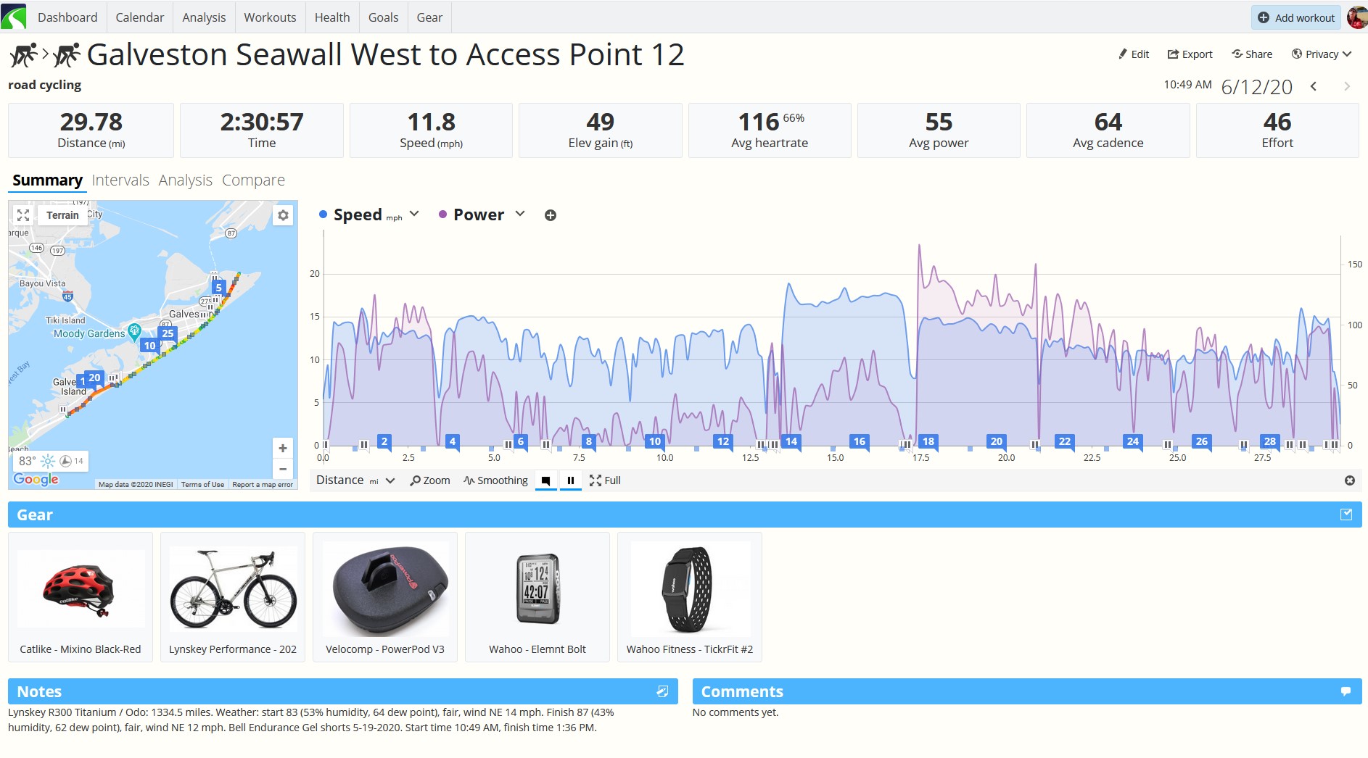1368x758 pixels.
Task: Switch to the Intervals tab
Action: (x=120, y=180)
